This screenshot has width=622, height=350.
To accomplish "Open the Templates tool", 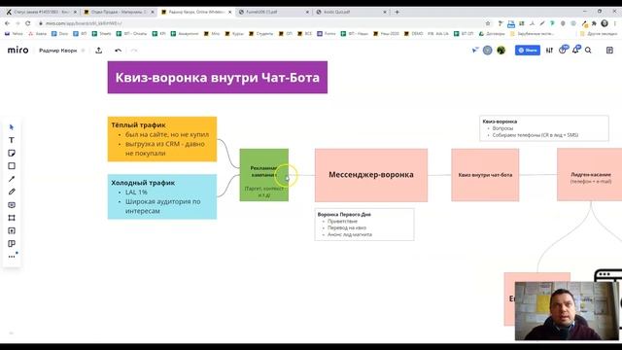I will coord(12,244).
